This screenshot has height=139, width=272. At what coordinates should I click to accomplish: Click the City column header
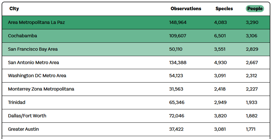[x=14, y=9]
